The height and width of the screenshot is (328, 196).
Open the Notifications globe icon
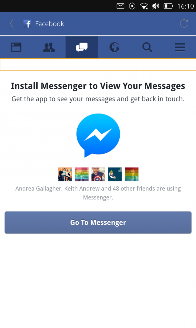(x=114, y=47)
